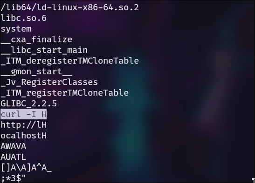The width and height of the screenshot is (255, 183).
Task: Click the '_Jv_RegisterClasses' line
Action: click(x=49, y=82)
